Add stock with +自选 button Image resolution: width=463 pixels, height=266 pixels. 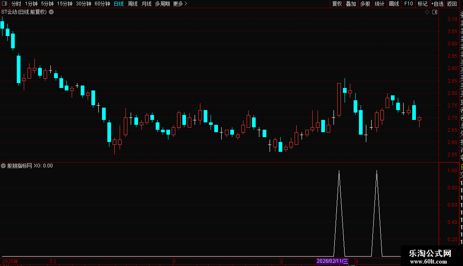437,4
